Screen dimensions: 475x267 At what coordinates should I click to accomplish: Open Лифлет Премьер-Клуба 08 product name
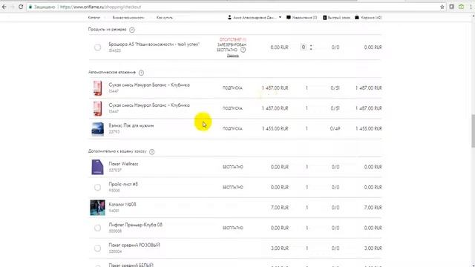click(135, 225)
